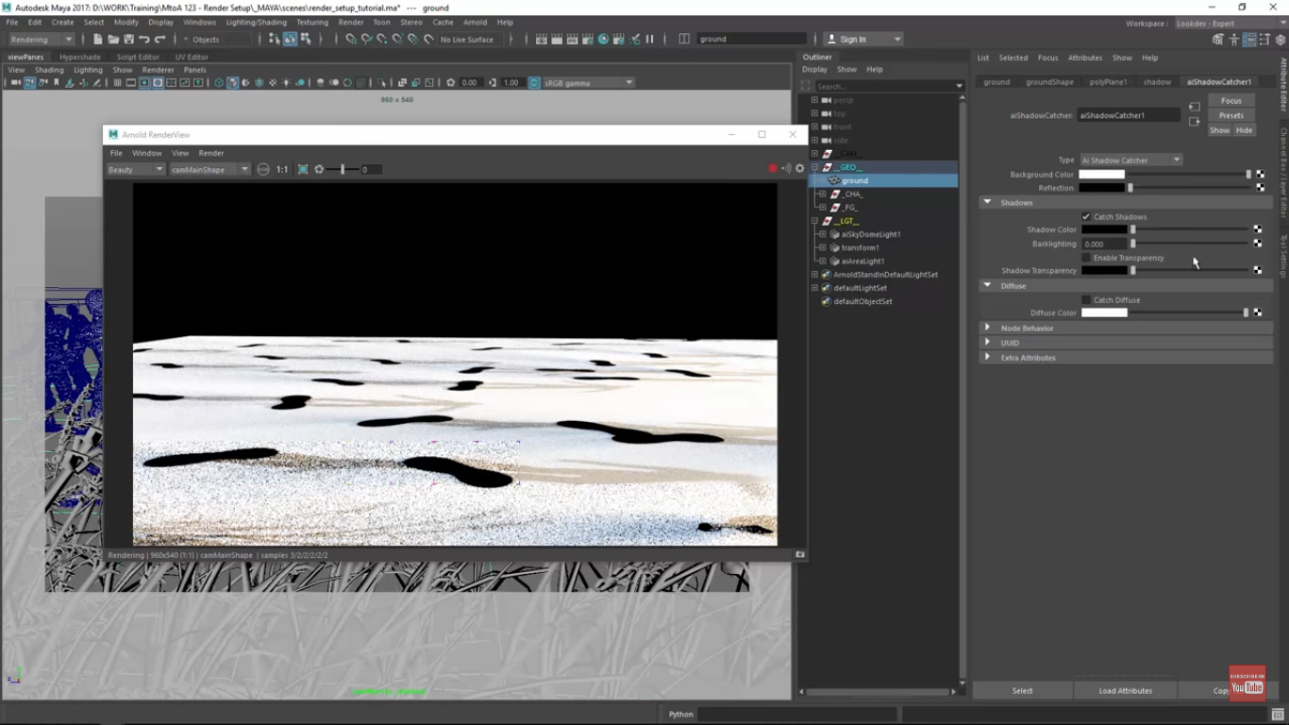
Task: Uncheck Catch Shadows checkbox
Action: tap(1086, 217)
